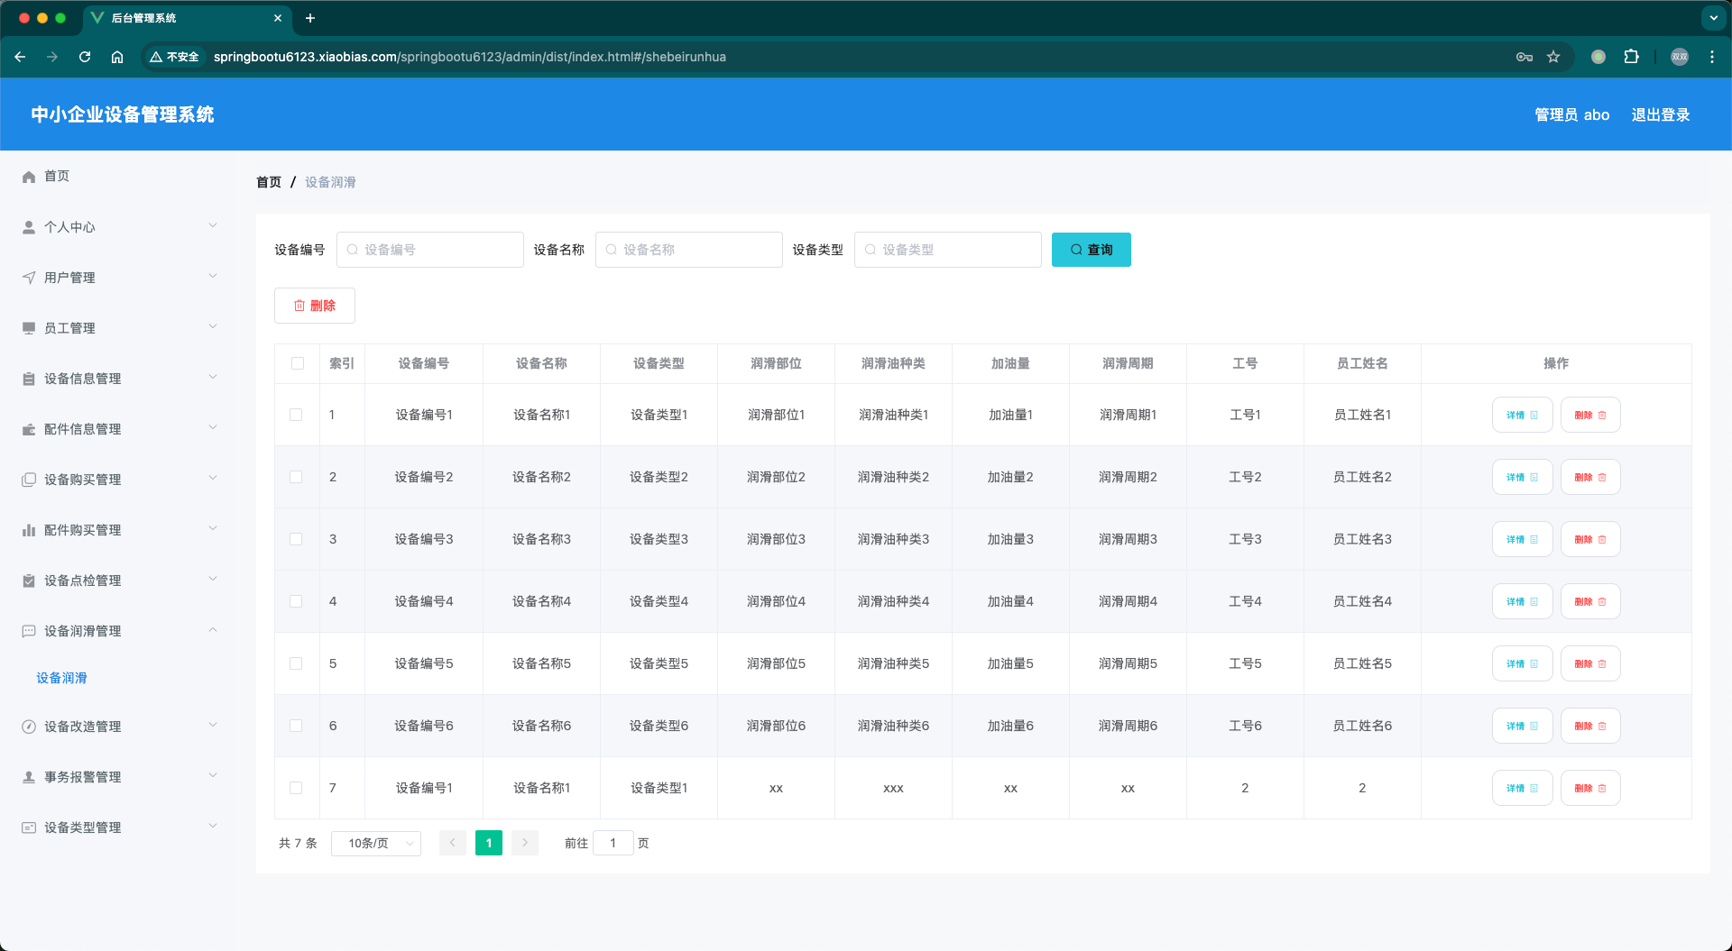Check the row with 设备编号2
1732x951 pixels.
(296, 477)
